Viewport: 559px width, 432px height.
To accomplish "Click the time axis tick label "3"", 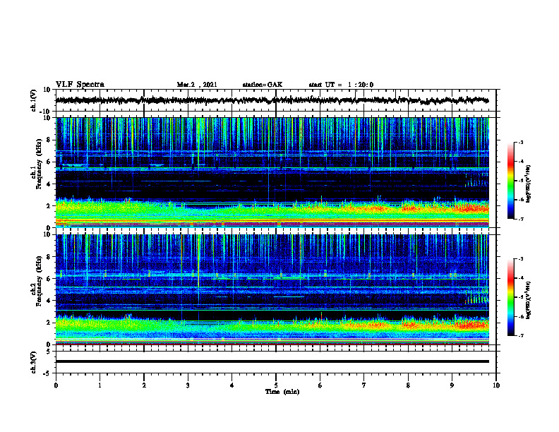I will point(188,385).
